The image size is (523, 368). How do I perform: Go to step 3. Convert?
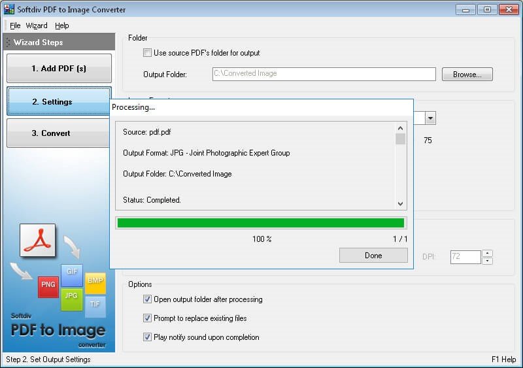click(x=58, y=133)
